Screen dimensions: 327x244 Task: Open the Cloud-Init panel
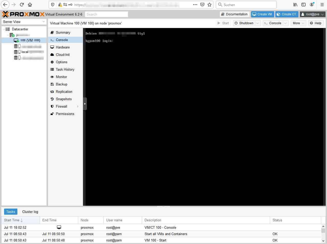(x=65, y=55)
